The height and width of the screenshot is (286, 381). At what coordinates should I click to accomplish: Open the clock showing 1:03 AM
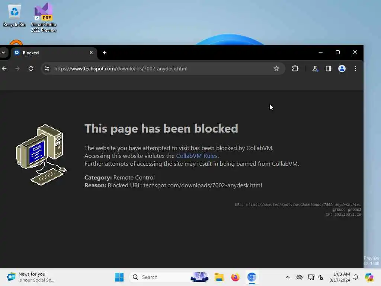[339, 277]
